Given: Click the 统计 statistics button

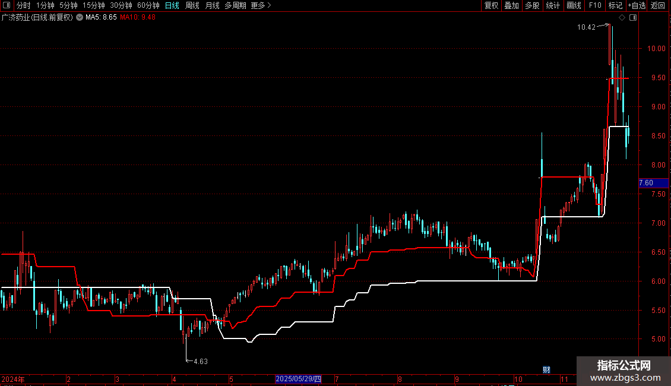Looking at the screenshot, I should coord(553,5).
